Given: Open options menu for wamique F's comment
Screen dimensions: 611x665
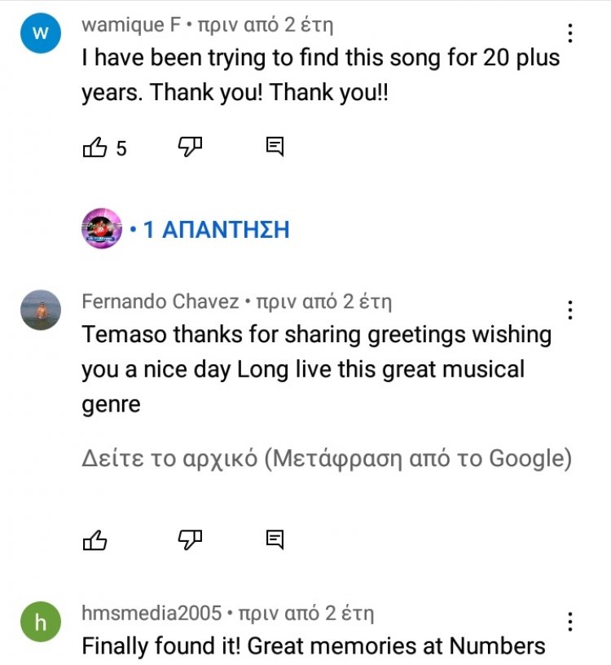Looking at the screenshot, I should [570, 33].
